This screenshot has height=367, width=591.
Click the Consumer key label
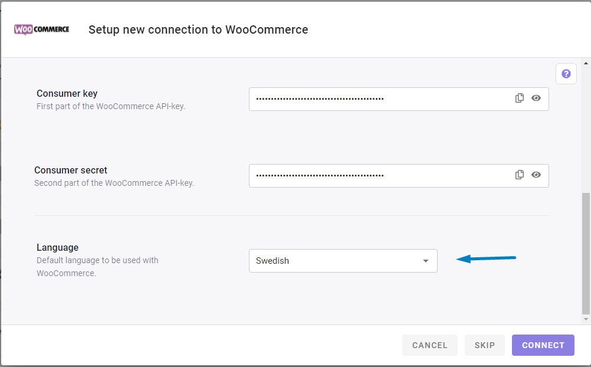pos(67,93)
